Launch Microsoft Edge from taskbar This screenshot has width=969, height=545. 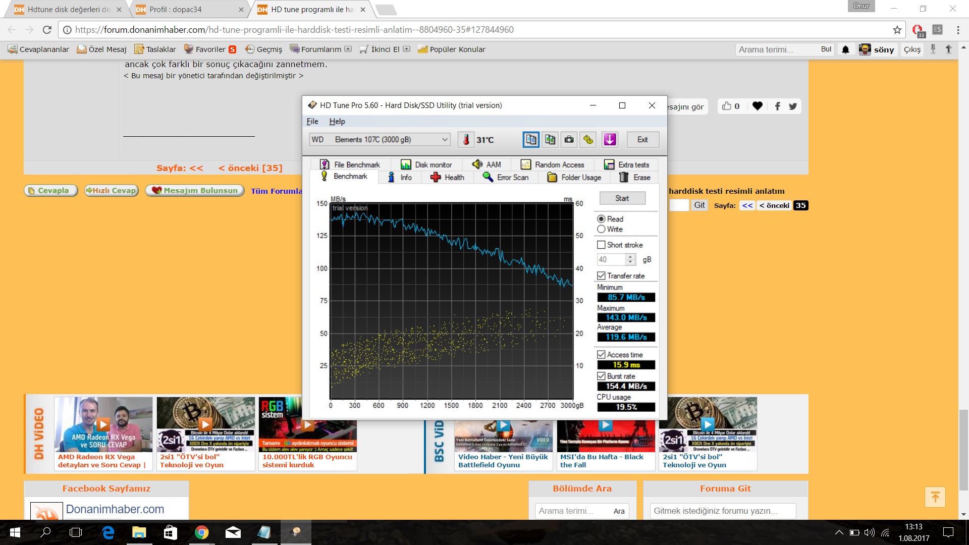click(x=108, y=532)
